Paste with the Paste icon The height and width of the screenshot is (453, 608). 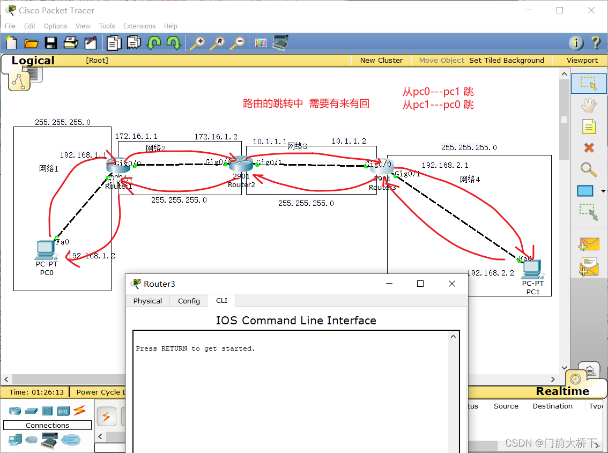[x=134, y=43]
